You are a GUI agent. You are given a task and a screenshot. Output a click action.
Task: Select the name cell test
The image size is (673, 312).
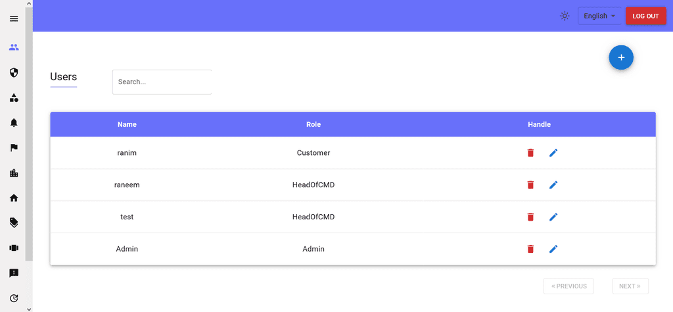127,217
